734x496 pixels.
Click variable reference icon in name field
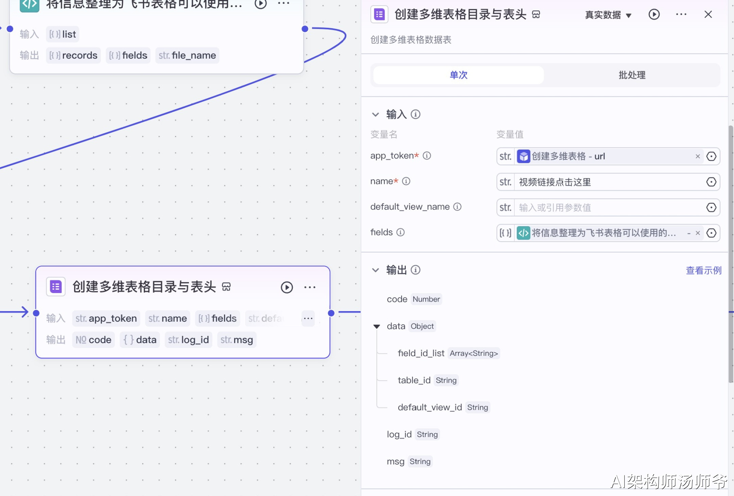(x=711, y=182)
